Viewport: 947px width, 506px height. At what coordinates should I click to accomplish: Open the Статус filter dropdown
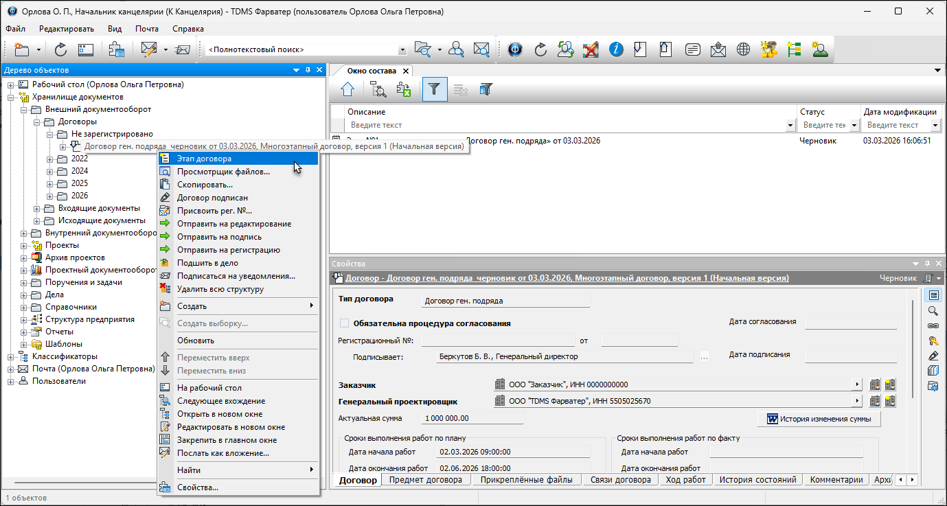pos(854,126)
